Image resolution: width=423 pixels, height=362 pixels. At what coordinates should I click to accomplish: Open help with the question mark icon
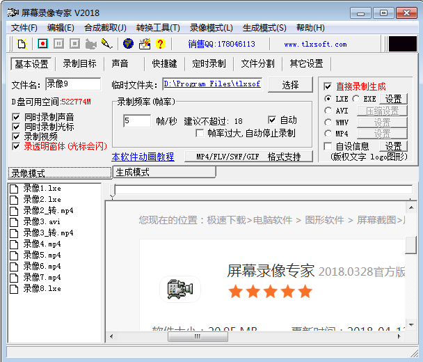pyautogui.click(x=160, y=44)
